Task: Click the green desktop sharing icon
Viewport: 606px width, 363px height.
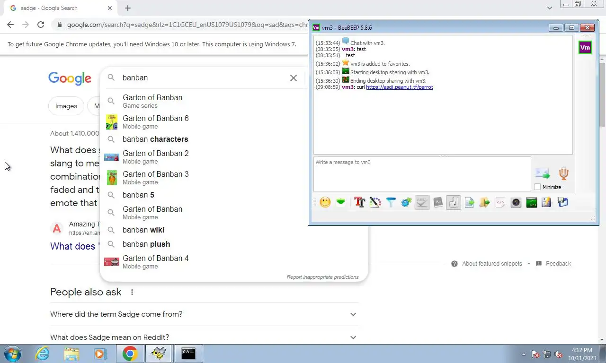Action: tap(532, 202)
